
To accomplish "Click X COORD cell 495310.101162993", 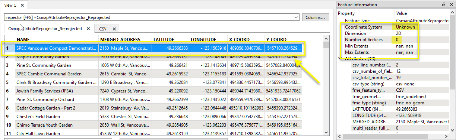I will point(246,108).
